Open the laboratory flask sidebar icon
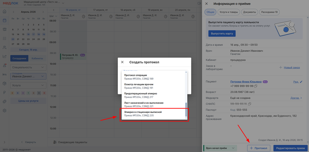The width and height of the screenshot is (309, 152). 4,65
